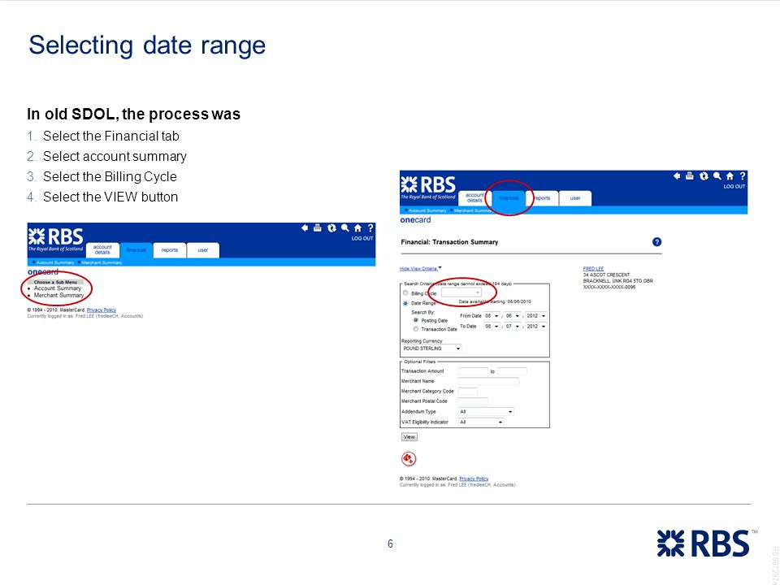Open user tab in Transaction Summary screenshot
This screenshot has width=780, height=585.
(575, 198)
